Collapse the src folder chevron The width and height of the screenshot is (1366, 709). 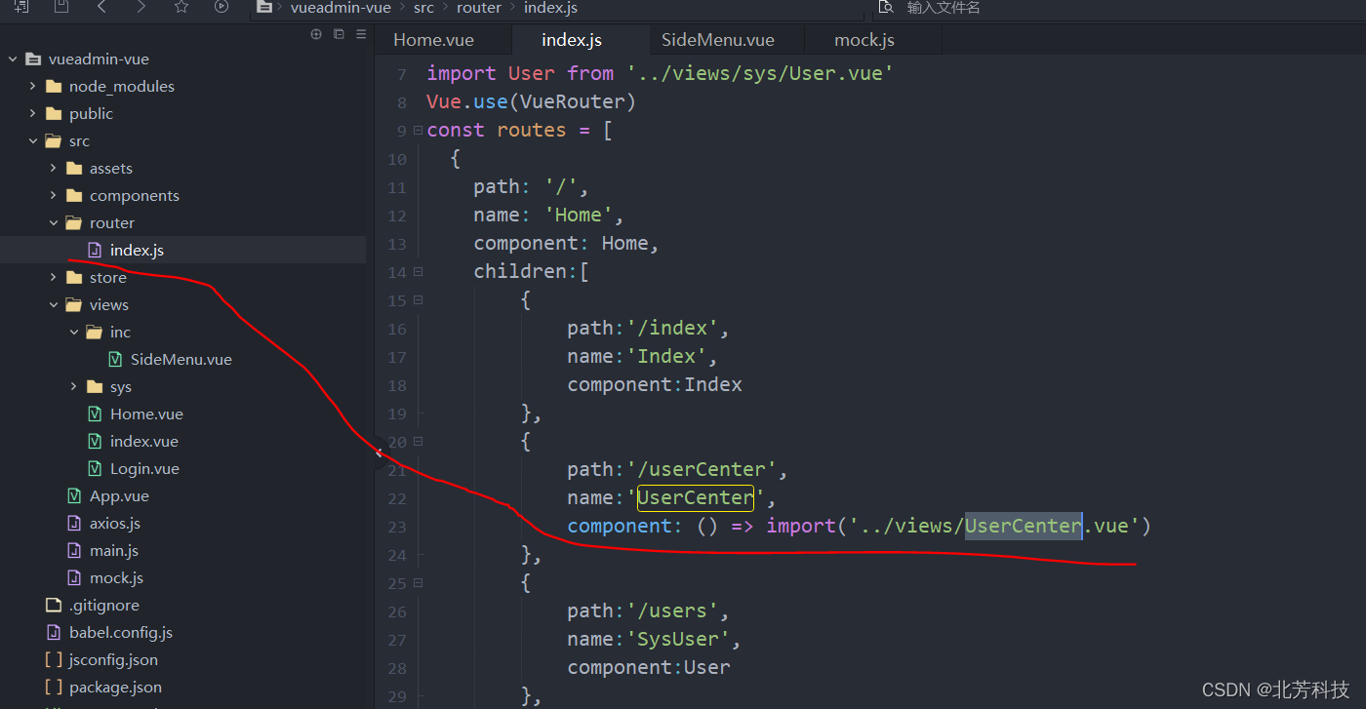[x=33, y=140]
